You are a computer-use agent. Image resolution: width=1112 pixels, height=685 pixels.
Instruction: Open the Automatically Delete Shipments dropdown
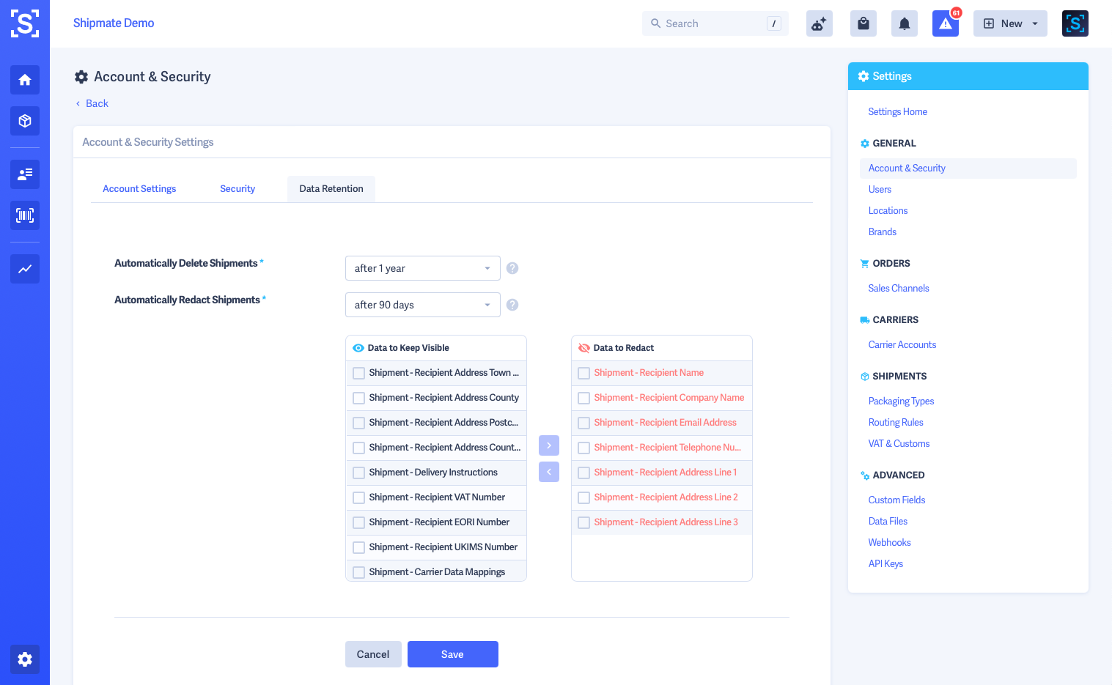422,268
